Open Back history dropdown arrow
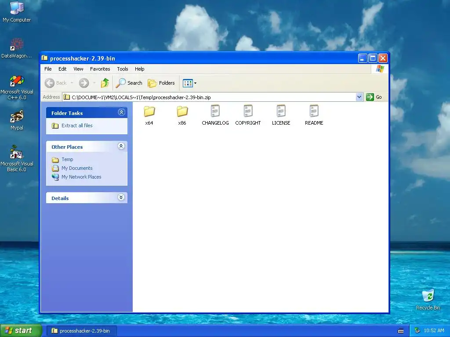Viewport: 450px width, 337px height. tap(72, 83)
